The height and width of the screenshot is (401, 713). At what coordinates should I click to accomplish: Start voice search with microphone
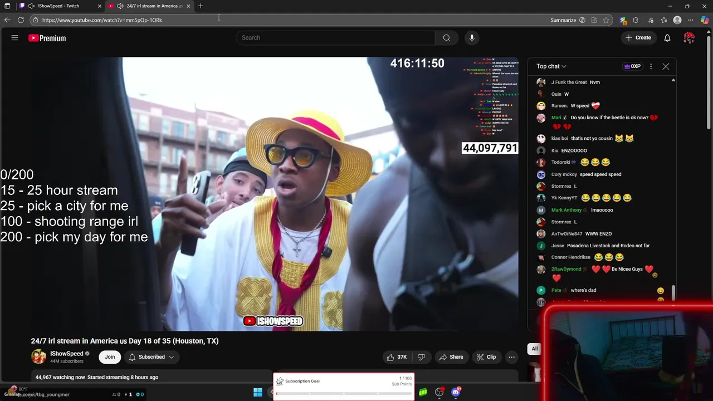pos(472,38)
